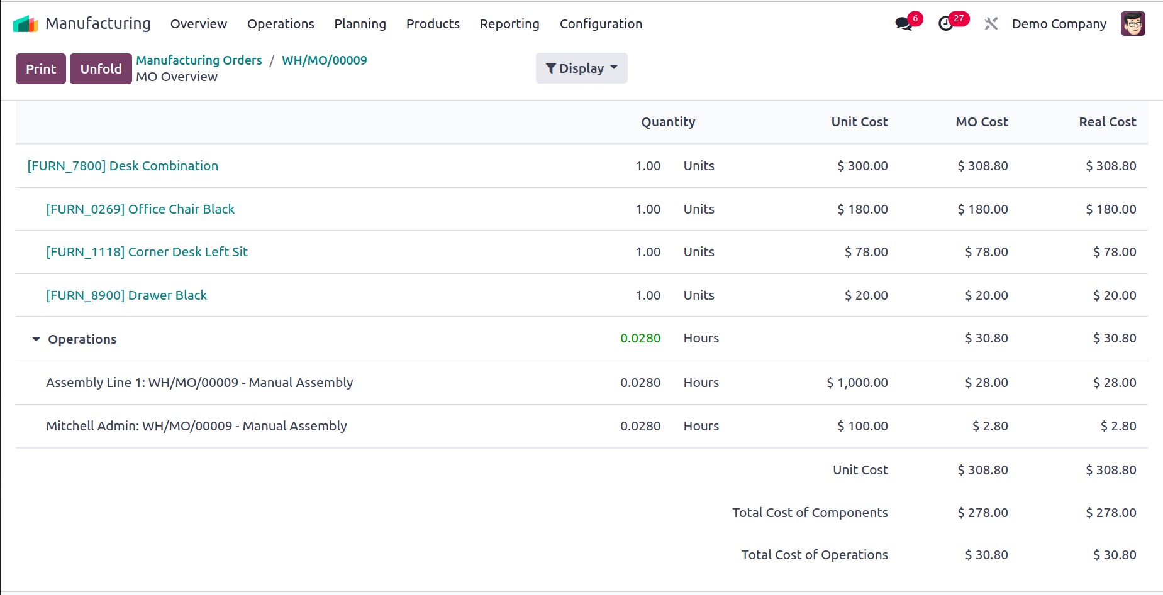Open the Display filter dropdown
The width and height of the screenshot is (1163, 595).
(581, 68)
